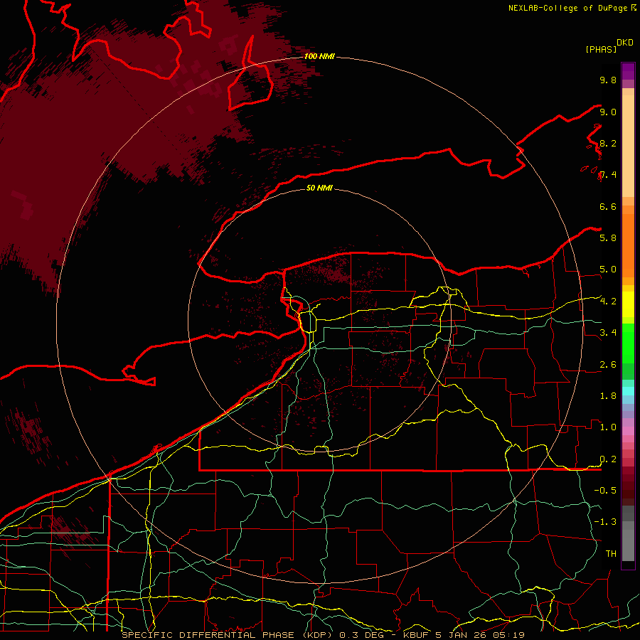Click the purple top segment of the color bar
Viewport: 640px width, 640px height.
628,71
